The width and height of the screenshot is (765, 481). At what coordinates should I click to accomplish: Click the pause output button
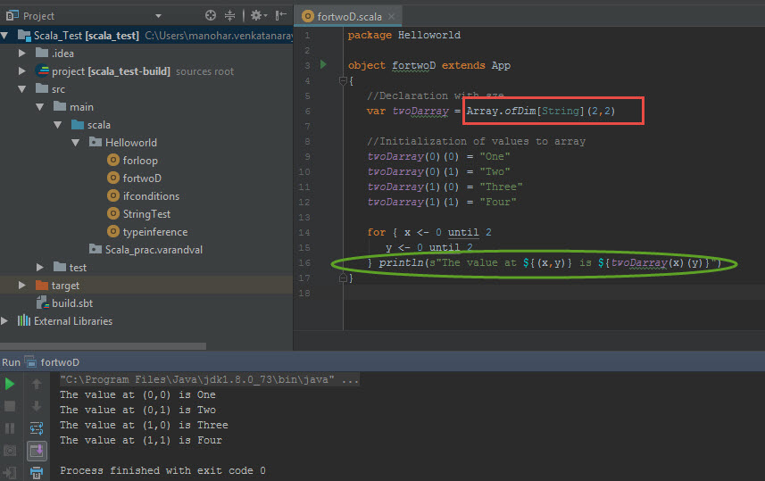(x=10, y=428)
